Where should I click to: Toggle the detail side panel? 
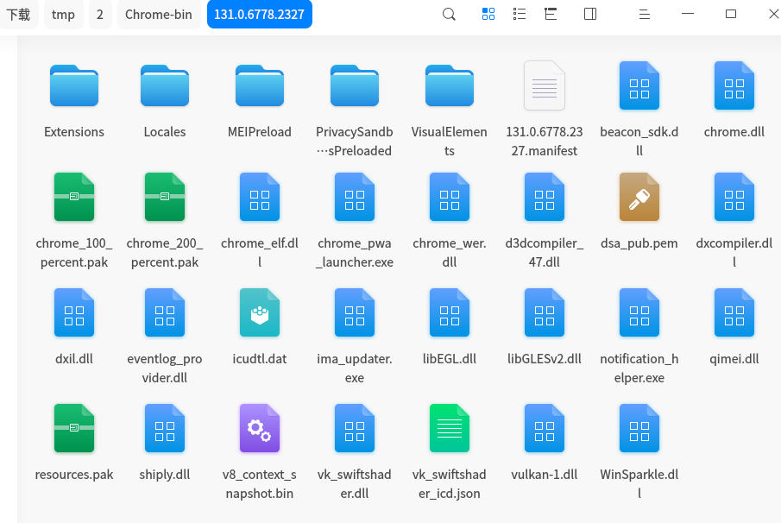click(x=590, y=14)
